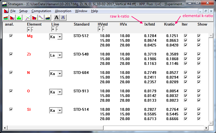This screenshot has width=216, height=133.
Task: Click the bold letter A toolbar icon
Action: point(56,18)
